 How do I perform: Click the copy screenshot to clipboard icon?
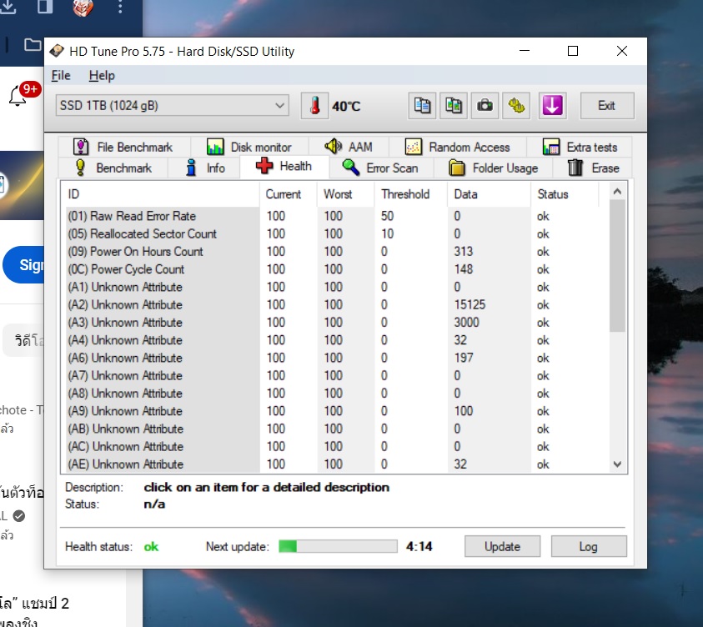point(453,106)
